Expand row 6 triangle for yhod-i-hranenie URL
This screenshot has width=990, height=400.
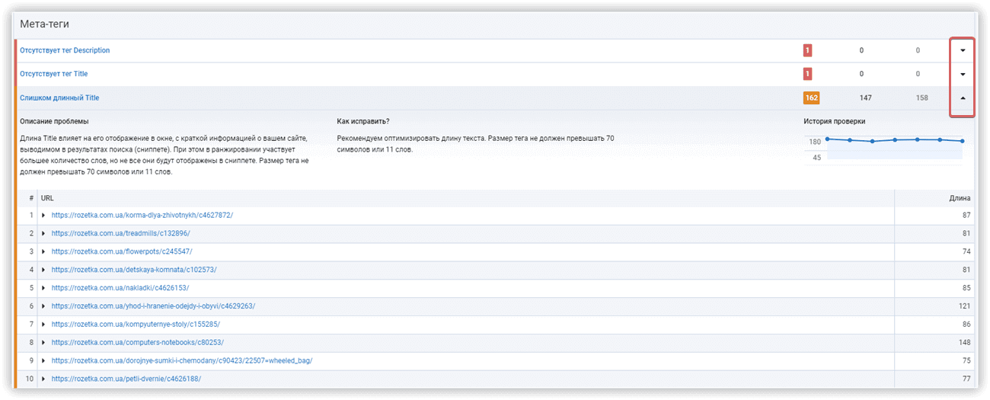(44, 306)
